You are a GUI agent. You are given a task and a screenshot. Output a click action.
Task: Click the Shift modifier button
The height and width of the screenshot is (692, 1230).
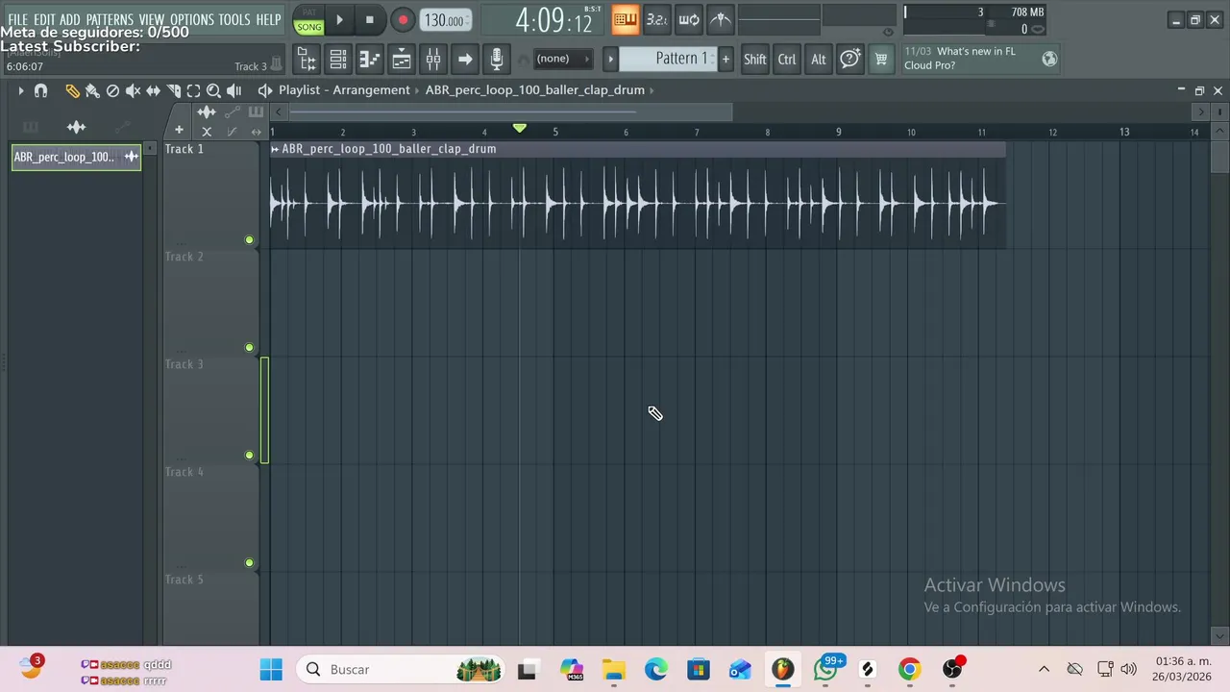[755, 60]
